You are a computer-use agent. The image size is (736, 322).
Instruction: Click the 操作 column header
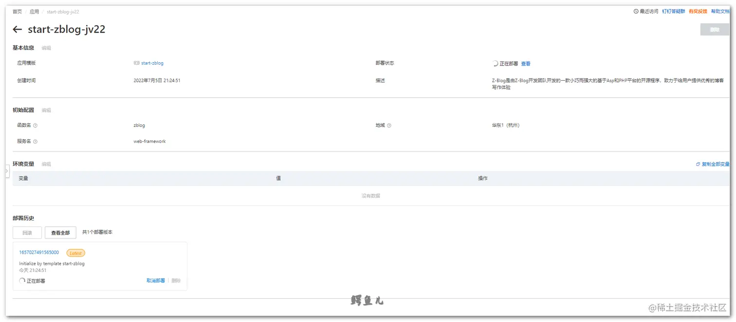point(483,178)
